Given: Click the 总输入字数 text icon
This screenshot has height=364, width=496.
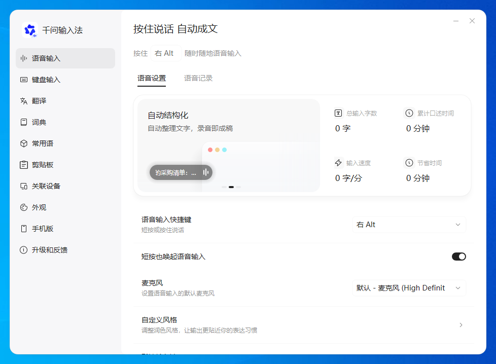Looking at the screenshot, I should [338, 113].
